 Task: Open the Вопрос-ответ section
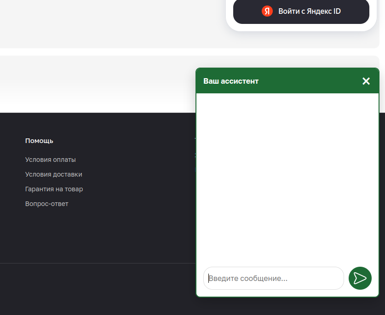pyautogui.click(x=46, y=204)
